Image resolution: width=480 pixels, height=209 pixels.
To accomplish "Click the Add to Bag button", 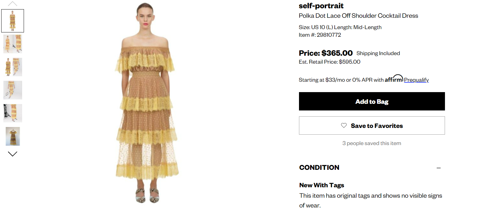I will coord(372,101).
